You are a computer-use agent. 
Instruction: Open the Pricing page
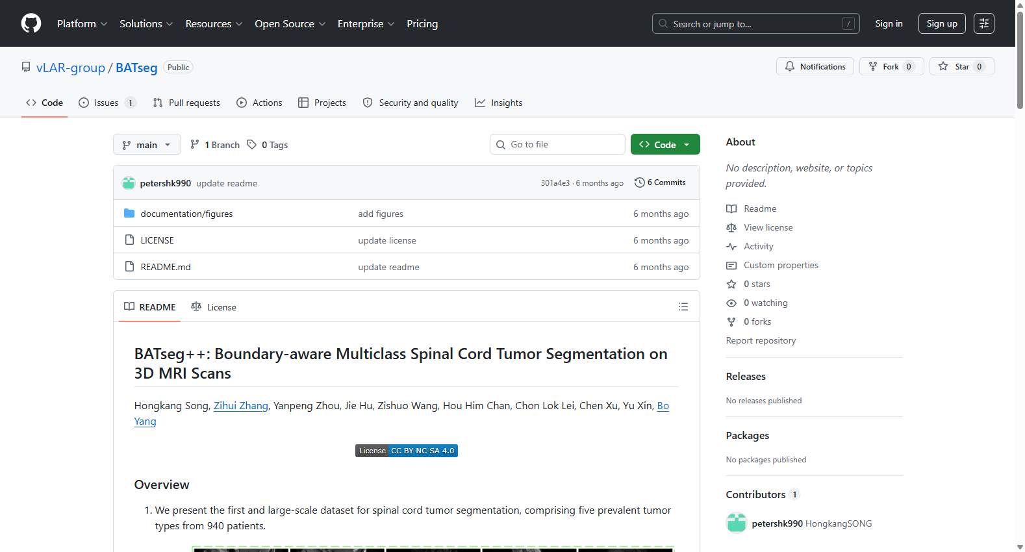pyautogui.click(x=422, y=23)
